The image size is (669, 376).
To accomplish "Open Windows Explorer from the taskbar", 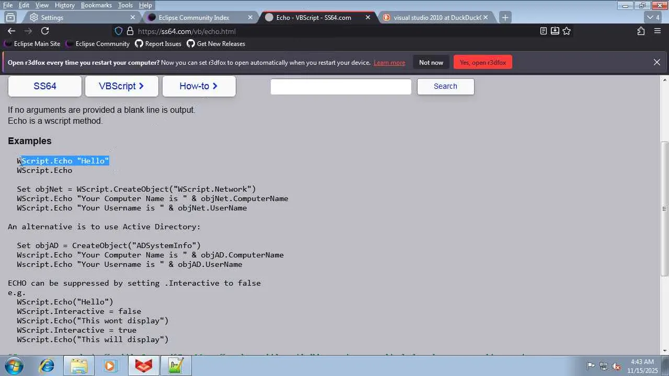I will tap(79, 366).
